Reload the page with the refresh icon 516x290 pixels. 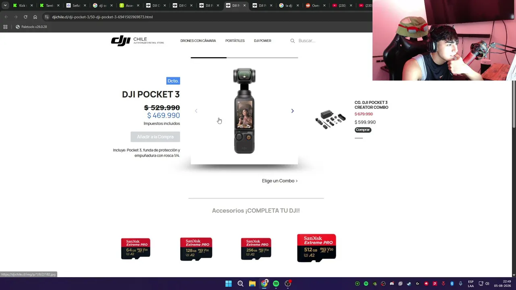(x=25, y=17)
